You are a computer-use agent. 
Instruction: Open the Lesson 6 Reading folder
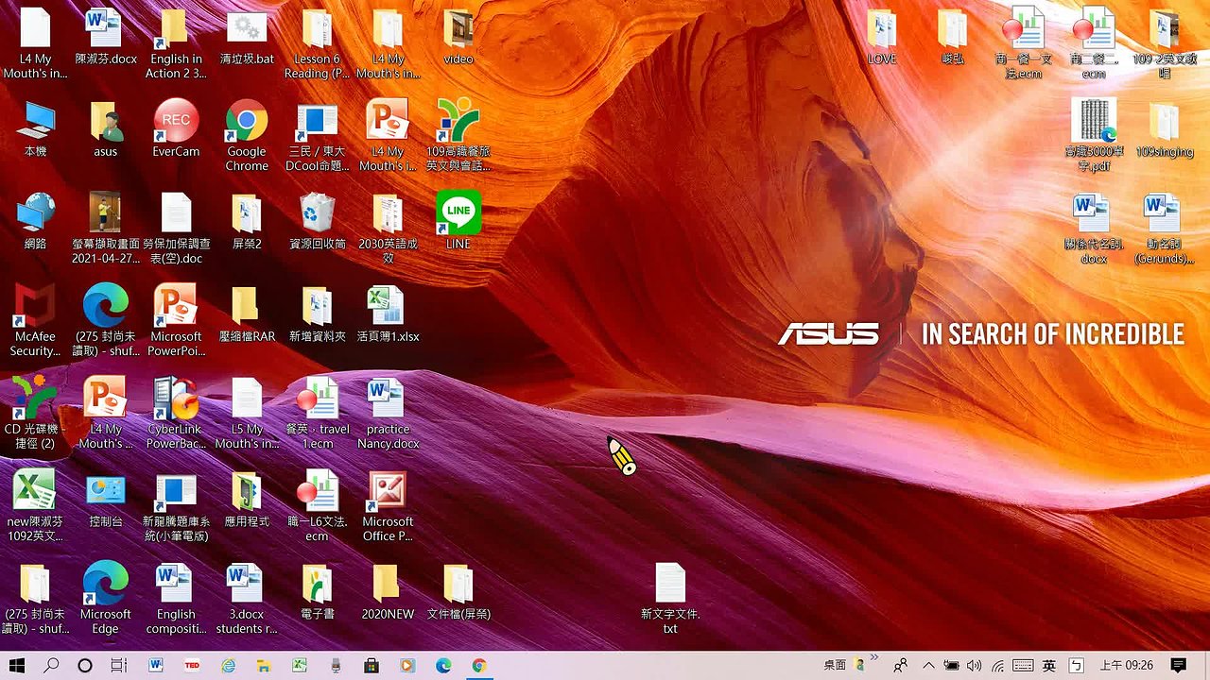317,44
